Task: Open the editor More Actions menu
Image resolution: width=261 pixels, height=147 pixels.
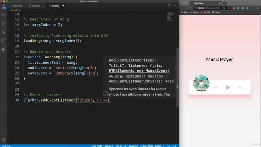Action: pos(174,5)
